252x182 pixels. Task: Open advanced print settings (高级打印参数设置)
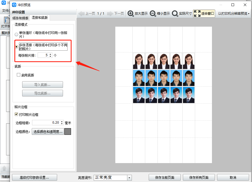34,177
